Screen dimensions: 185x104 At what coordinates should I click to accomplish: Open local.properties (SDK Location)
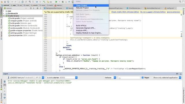tap(22, 35)
